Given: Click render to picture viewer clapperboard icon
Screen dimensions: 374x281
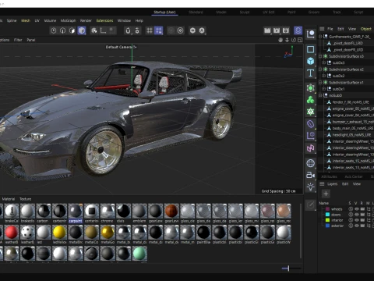Looking at the screenshot, I should (x=277, y=30).
